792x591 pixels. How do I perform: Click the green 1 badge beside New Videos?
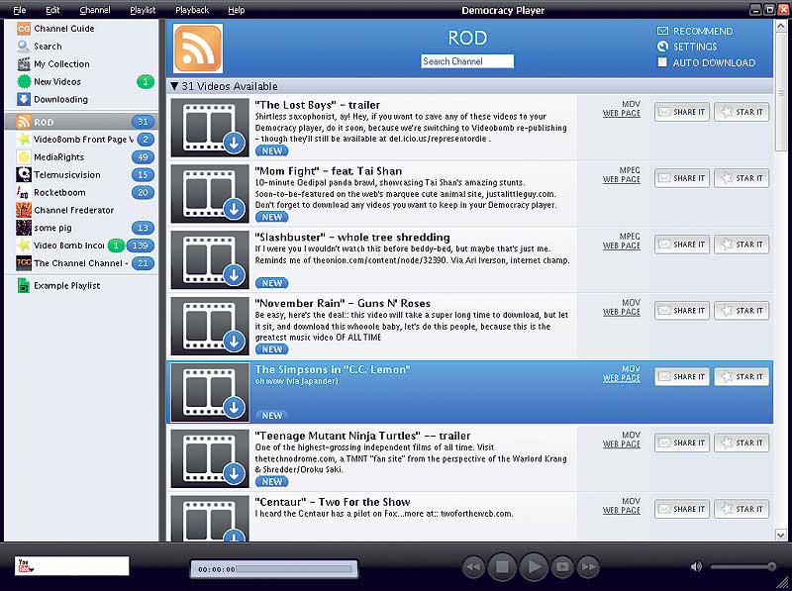(146, 81)
